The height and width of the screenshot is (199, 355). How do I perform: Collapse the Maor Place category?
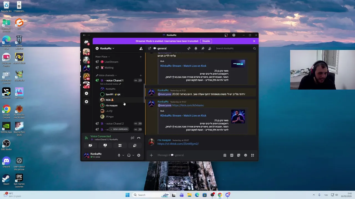click(x=102, y=57)
